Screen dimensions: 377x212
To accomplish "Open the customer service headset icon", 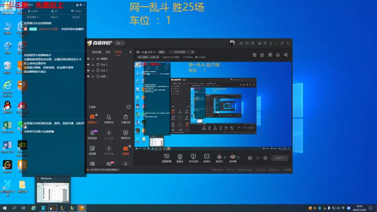I will coord(241,43).
